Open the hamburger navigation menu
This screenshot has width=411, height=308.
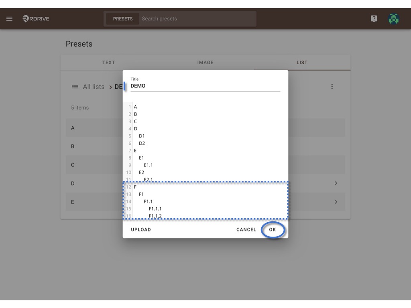[x=10, y=18]
